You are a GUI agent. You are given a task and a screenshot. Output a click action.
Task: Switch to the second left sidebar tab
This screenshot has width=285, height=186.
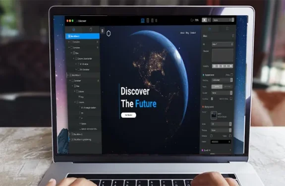[91, 30]
